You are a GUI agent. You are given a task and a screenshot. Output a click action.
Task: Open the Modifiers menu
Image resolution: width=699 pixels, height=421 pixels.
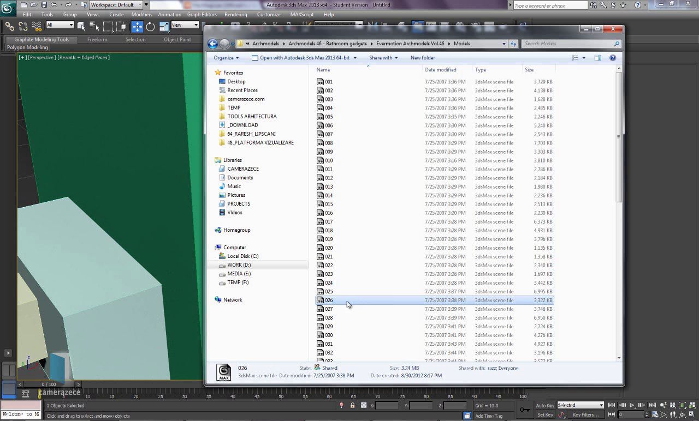click(x=142, y=15)
